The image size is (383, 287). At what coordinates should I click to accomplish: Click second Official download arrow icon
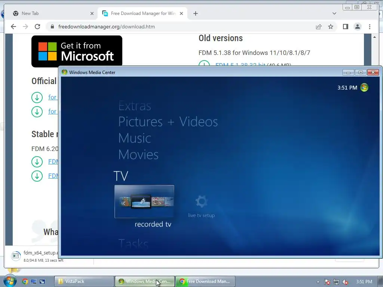click(37, 111)
